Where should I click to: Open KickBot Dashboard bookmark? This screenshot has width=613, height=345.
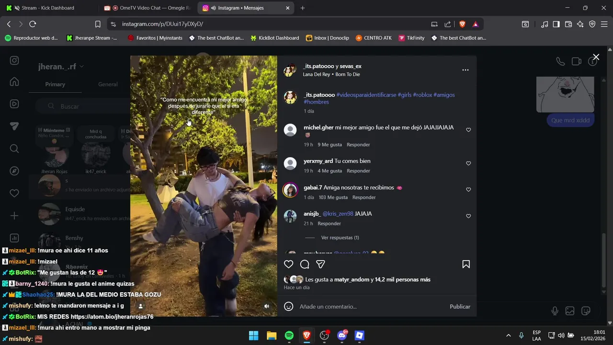[x=274, y=38]
